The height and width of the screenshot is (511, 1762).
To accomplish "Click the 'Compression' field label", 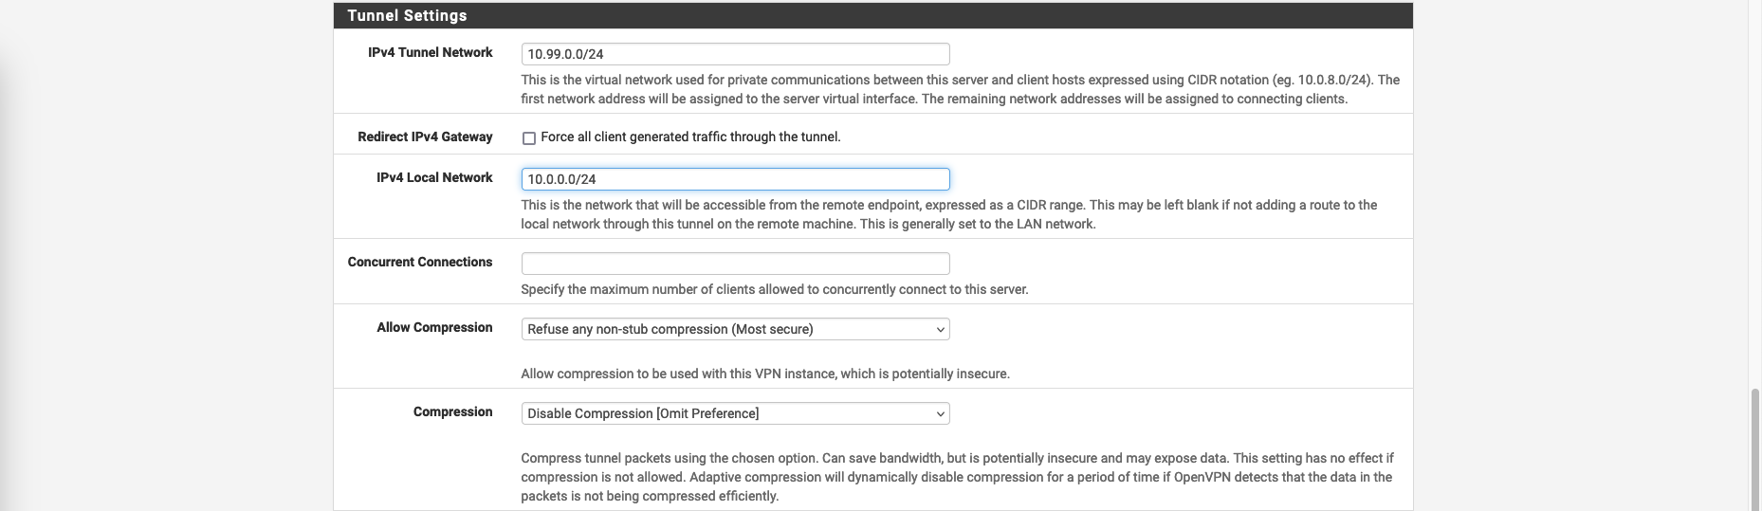I will pos(452,412).
